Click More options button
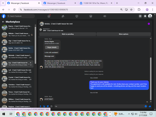This screenshot has width=156, height=117. (x=124, y=34)
